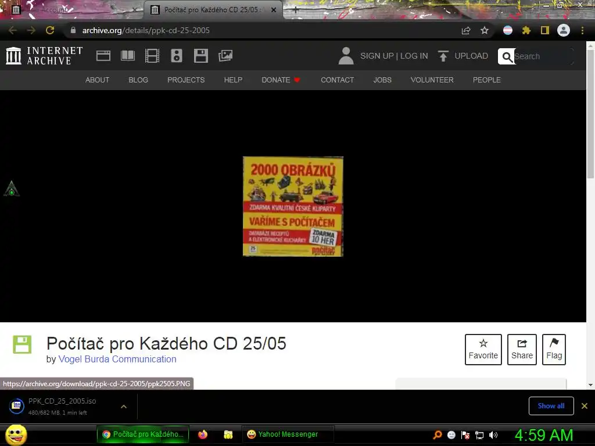Click the user avatar icon beside Sign Up
Screen dimensions: 595x446
[x=346, y=56]
